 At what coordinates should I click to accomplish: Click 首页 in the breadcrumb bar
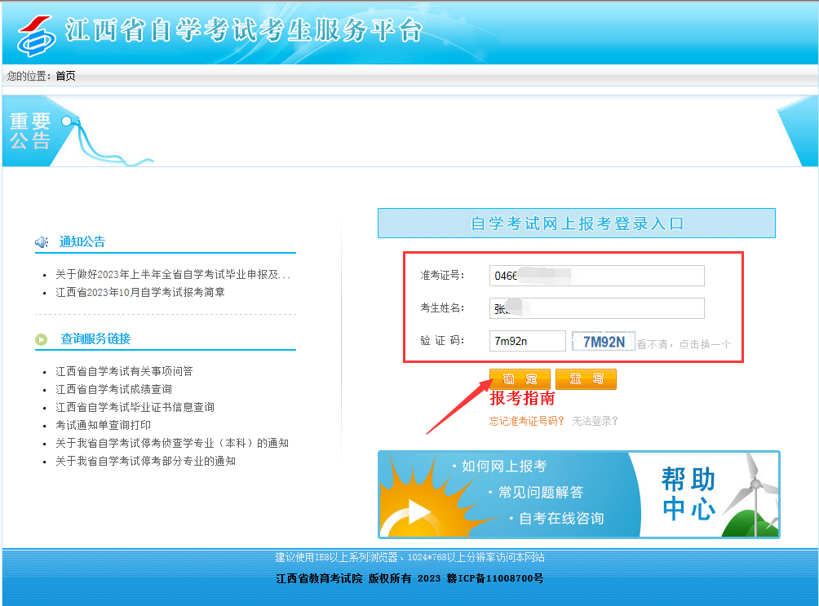tap(64, 76)
